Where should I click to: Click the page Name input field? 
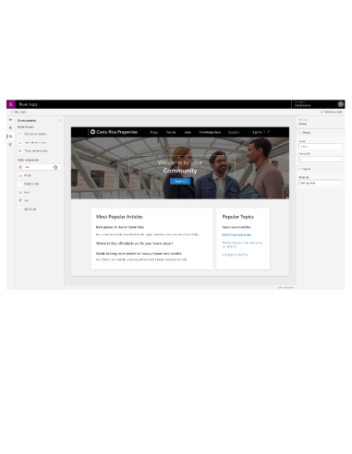pyautogui.click(x=321, y=147)
